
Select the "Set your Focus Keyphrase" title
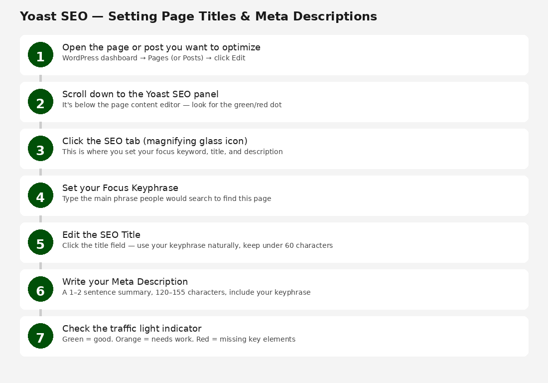(x=120, y=188)
